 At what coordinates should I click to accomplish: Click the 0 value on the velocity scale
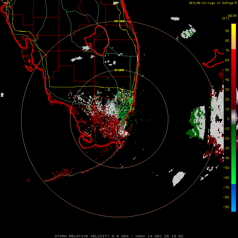[228, 119]
